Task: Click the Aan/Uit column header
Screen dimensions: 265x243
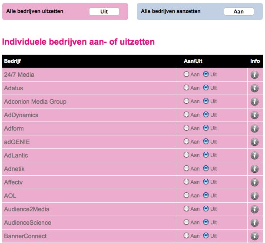Action: pos(193,61)
